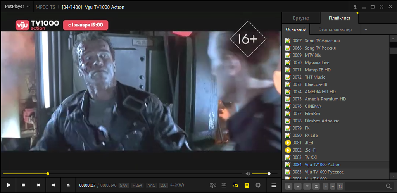The height and width of the screenshot is (193, 397).
Task: Stop playback with the Stop button
Action: (23, 185)
